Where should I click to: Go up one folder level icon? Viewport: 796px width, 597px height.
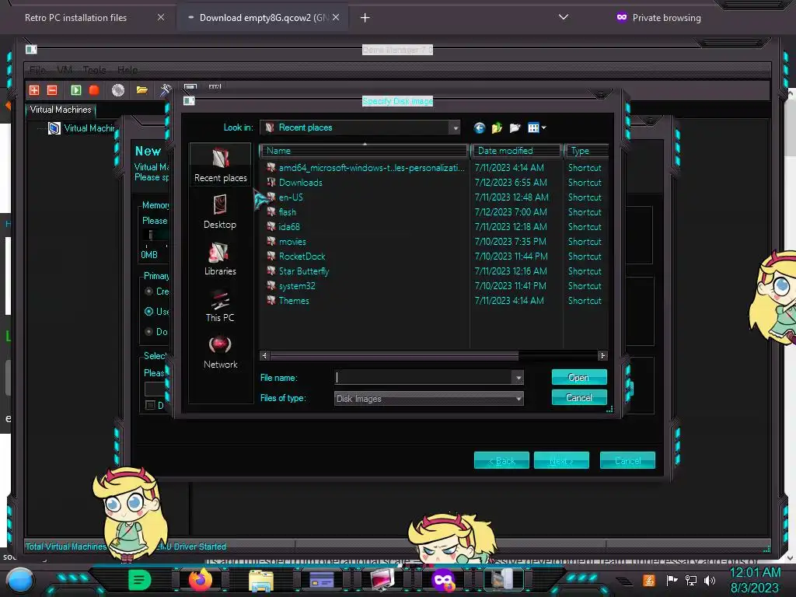point(497,128)
